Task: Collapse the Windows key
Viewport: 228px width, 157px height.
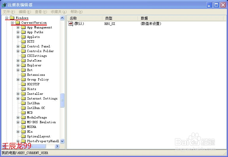Action: [7, 18]
